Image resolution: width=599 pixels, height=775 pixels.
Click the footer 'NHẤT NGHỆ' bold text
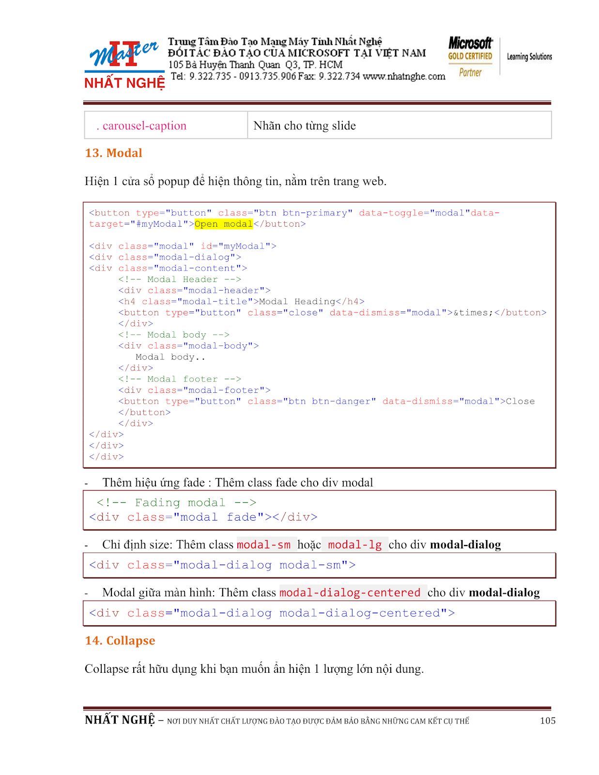[x=120, y=720]
